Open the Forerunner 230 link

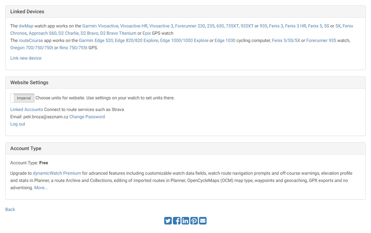(x=190, y=26)
